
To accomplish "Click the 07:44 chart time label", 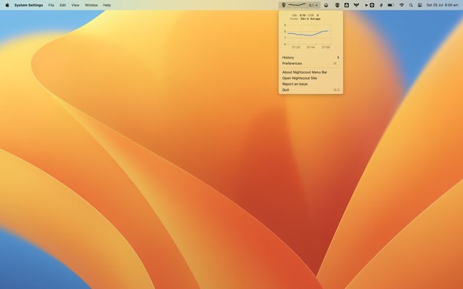I will pos(311,47).
